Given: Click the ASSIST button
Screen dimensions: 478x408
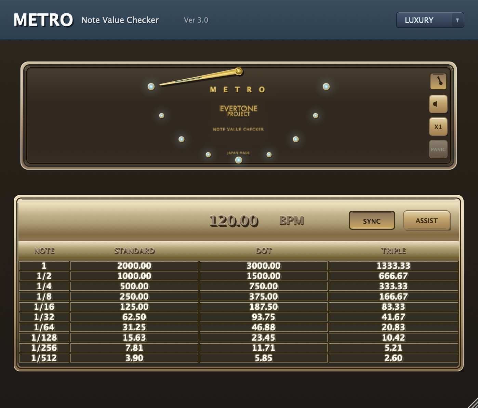Looking at the screenshot, I should coord(426,221).
